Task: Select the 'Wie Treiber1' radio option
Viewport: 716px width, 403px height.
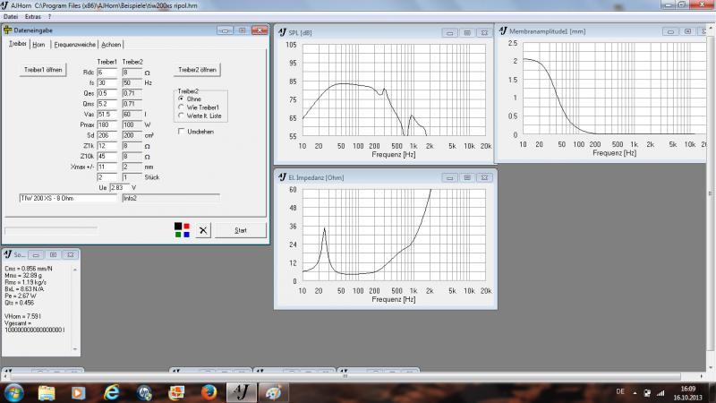Action: click(x=181, y=107)
